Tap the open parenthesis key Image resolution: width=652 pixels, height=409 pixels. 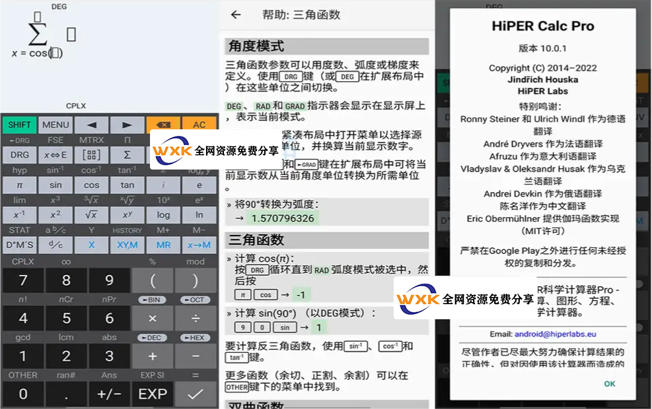(153, 280)
